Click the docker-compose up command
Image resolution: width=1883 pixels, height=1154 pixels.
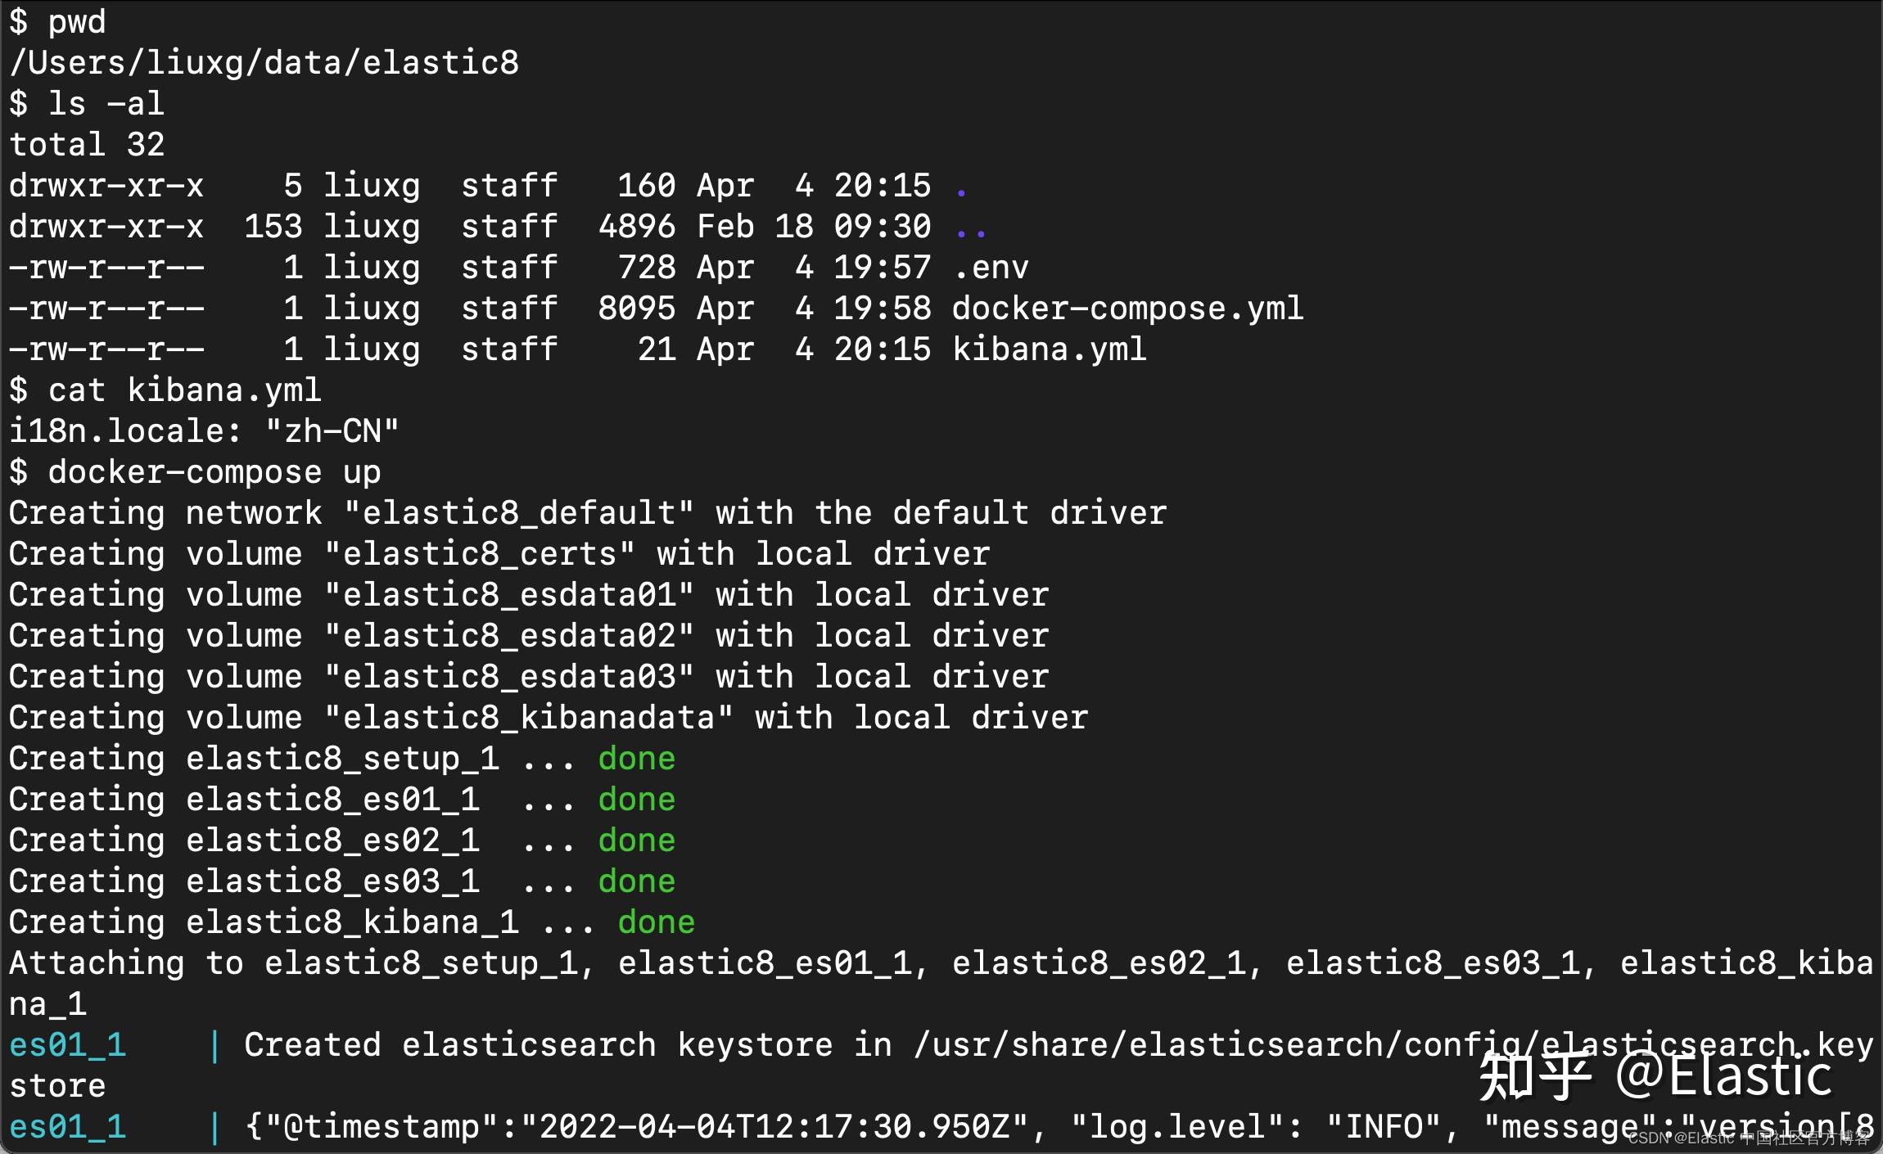click(x=196, y=471)
